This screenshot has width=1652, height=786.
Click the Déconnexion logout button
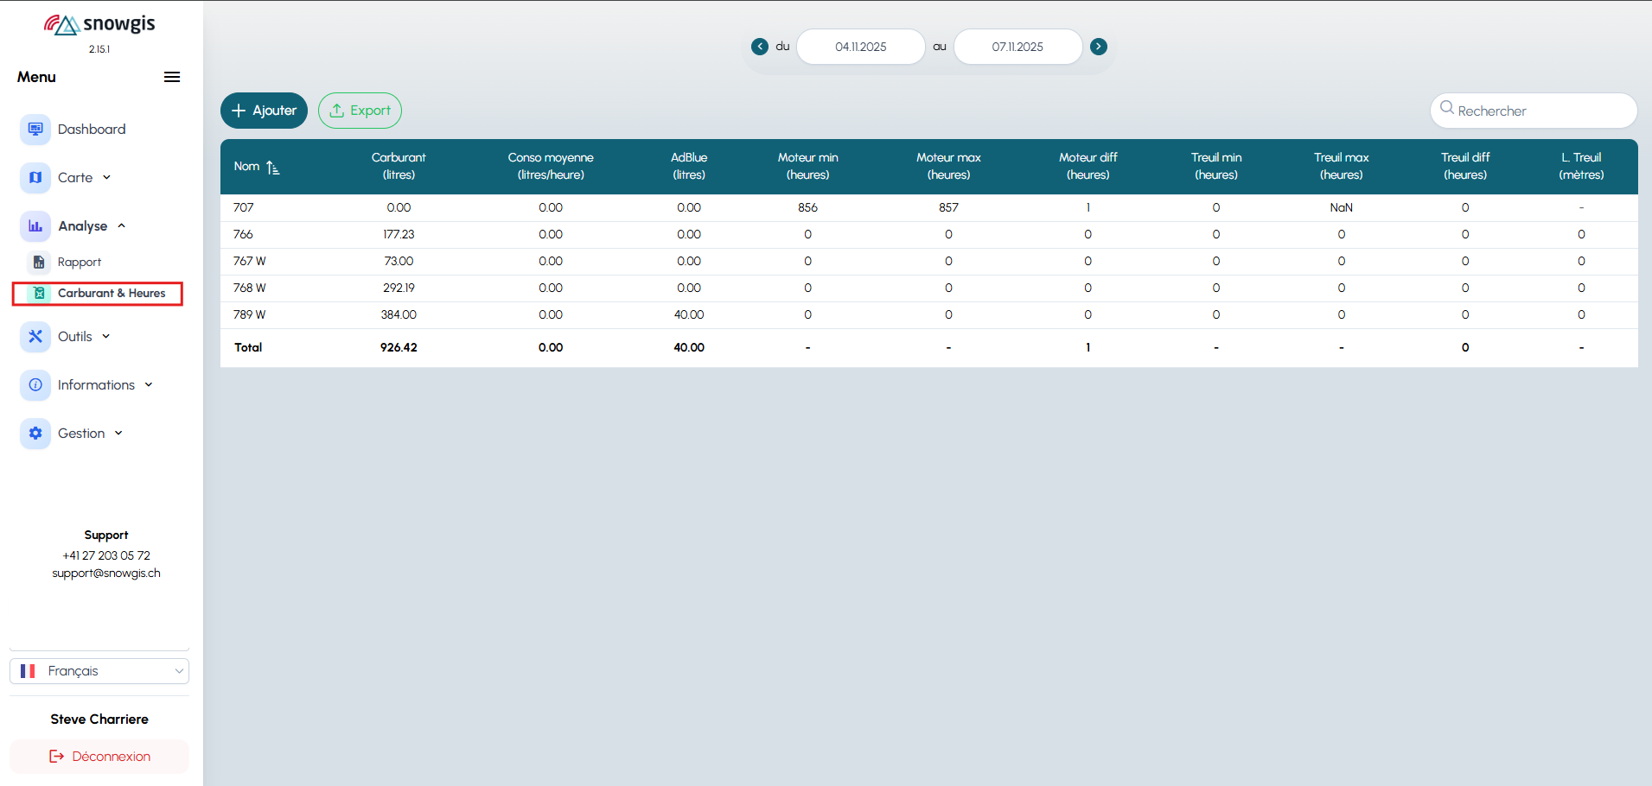99,757
